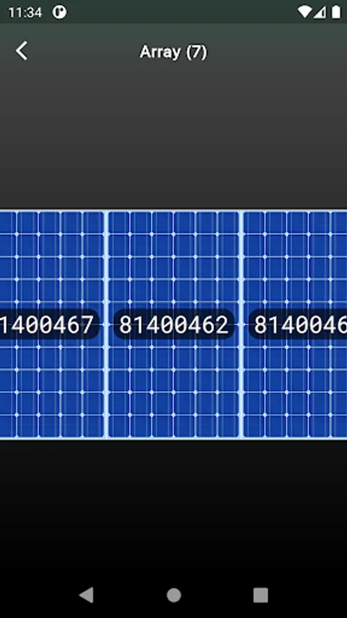Tap the panel label ending 1400467
This screenshot has width=347, height=618.
click(49, 325)
